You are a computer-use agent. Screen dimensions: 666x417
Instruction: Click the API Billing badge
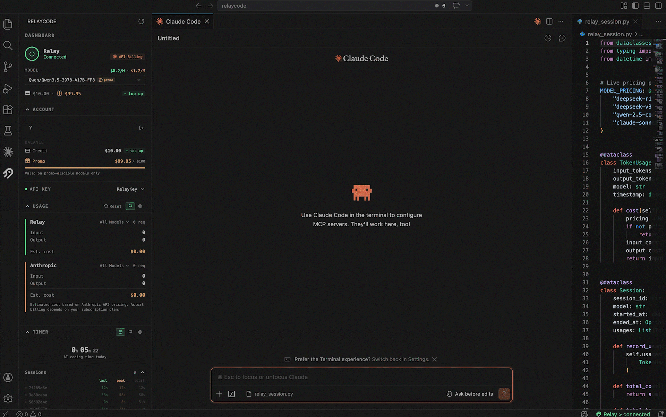click(x=128, y=57)
